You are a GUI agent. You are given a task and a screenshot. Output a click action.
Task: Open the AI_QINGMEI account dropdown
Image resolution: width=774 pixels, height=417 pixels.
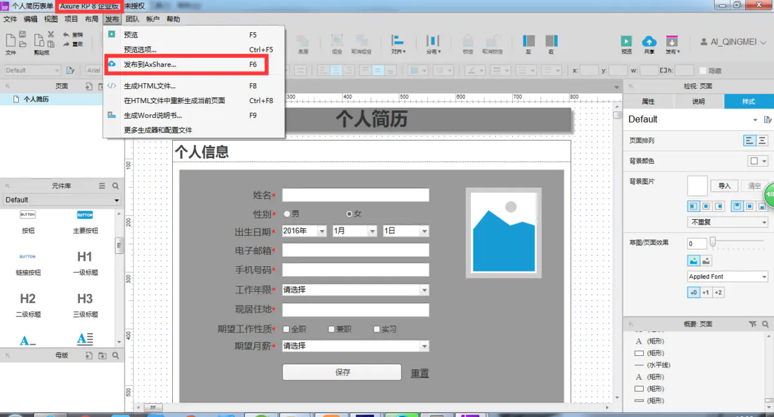[734, 41]
